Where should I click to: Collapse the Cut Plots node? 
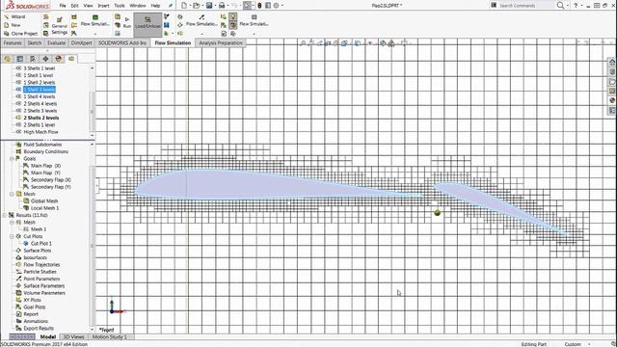[x=12, y=236]
